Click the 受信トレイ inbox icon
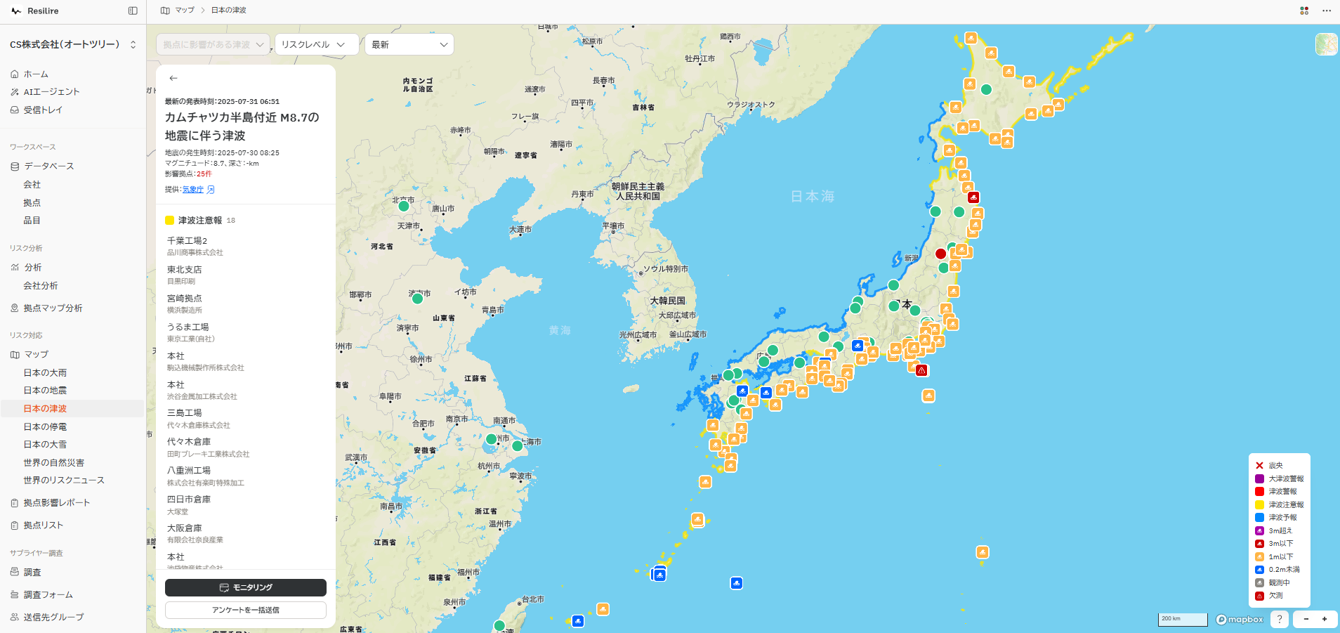Viewport: 1340px width, 633px height. click(x=15, y=110)
